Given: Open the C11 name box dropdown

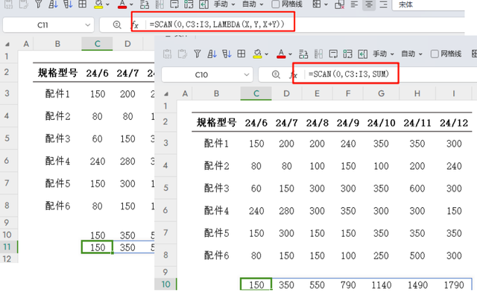Looking at the screenshot, I should pos(88,25).
